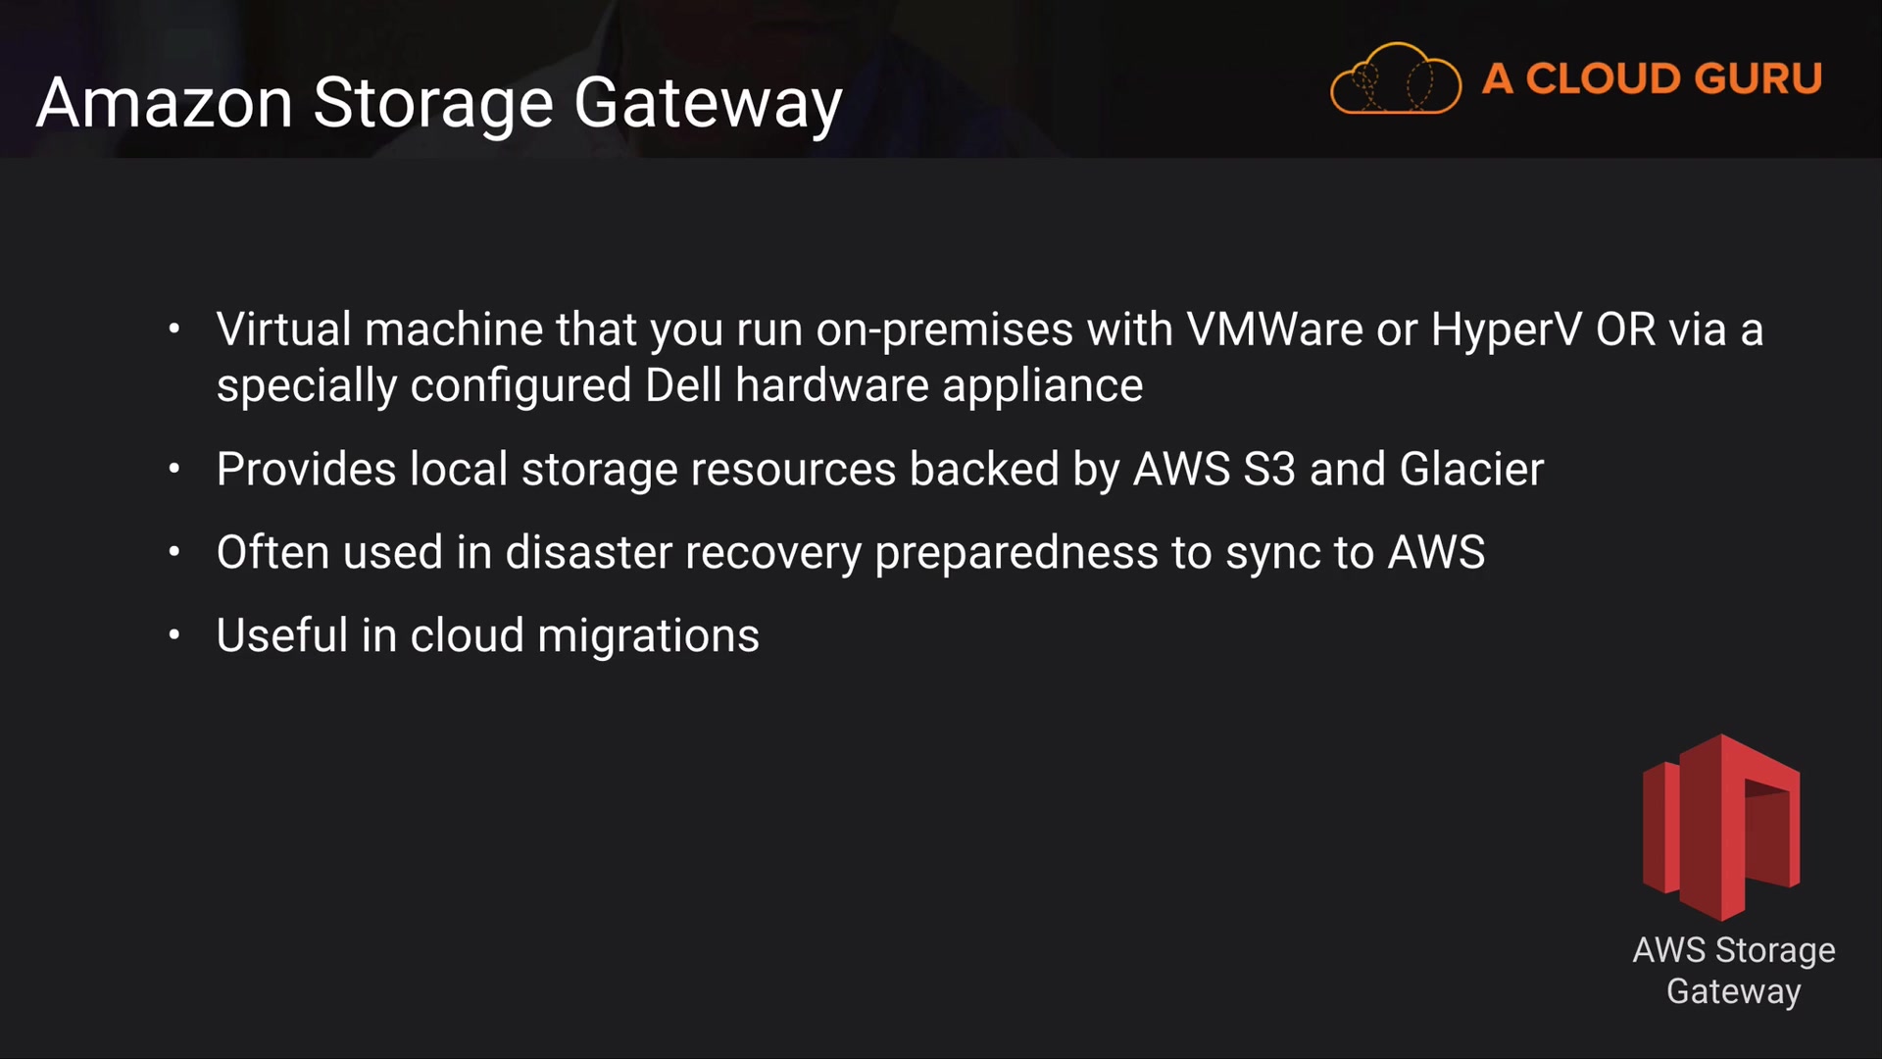Click the "AWS Storage Gateway" caption under the icon

coord(1733,971)
